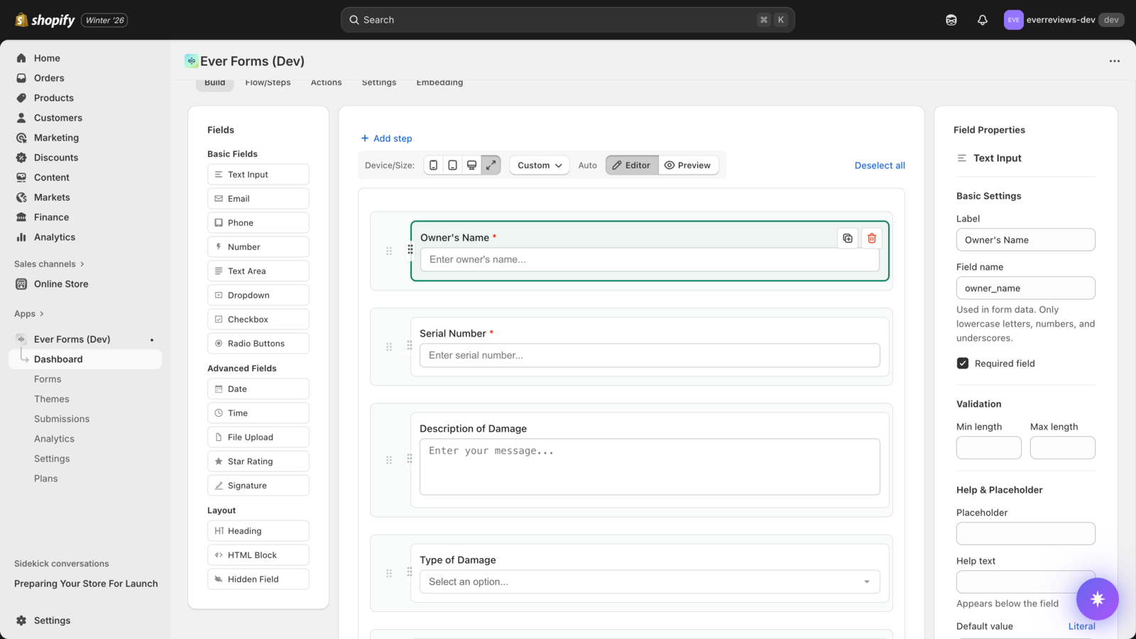Open the Custom size dropdown

(540, 165)
